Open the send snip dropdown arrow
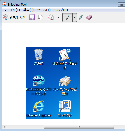The width and height of the screenshot is (125, 131). (x=58, y=17)
